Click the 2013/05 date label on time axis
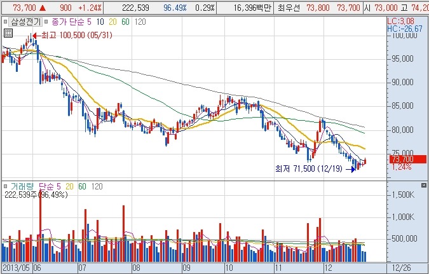This screenshot has height=274, width=429. (17, 268)
